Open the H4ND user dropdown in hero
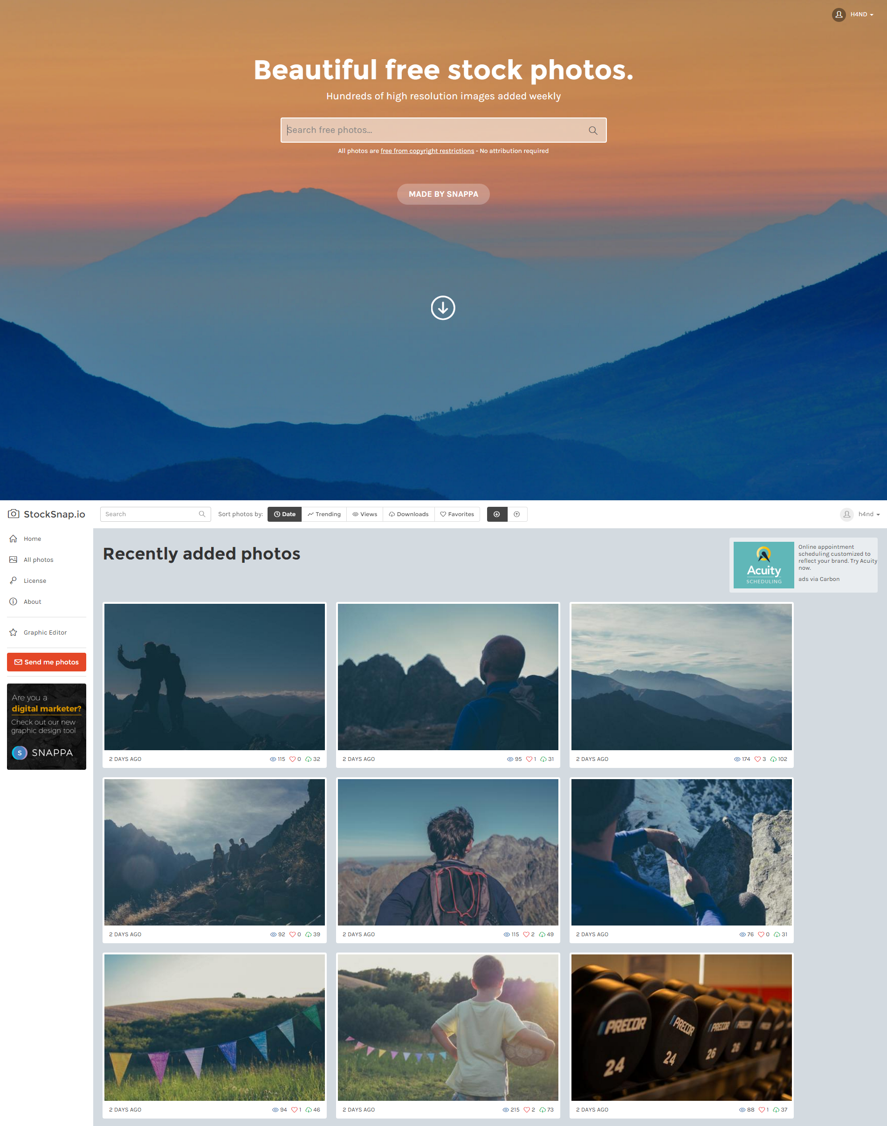887x1126 pixels. pyautogui.click(x=855, y=14)
